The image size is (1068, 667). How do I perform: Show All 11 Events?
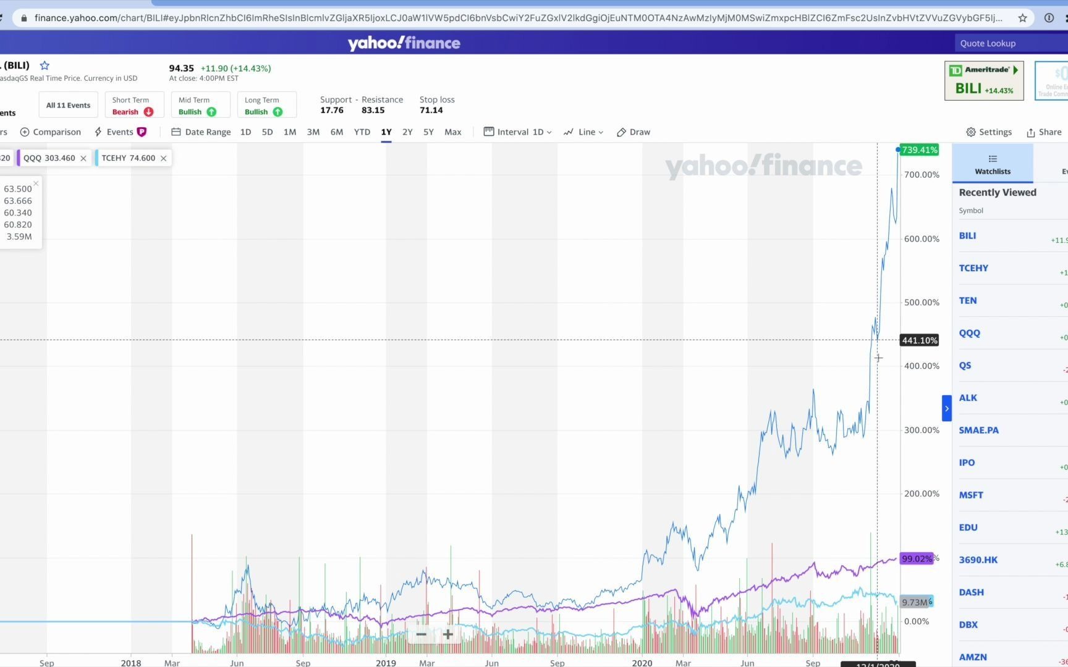(68, 105)
